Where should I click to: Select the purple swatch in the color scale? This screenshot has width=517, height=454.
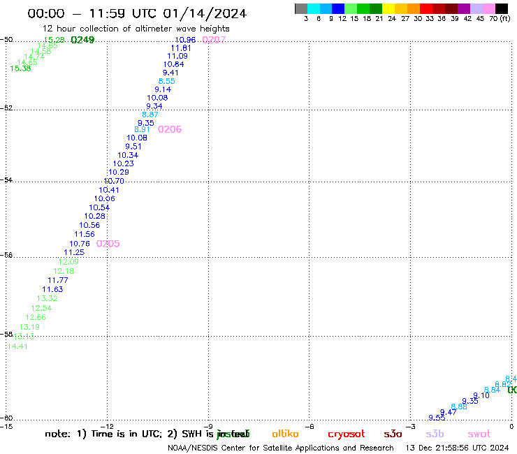464,8
